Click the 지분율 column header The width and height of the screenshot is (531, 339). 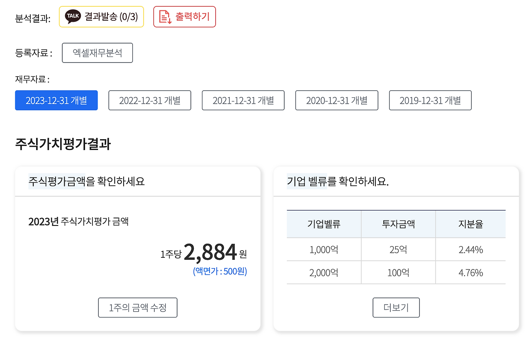tap(470, 223)
